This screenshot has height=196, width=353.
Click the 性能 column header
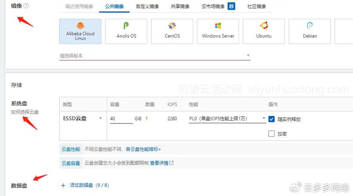click(x=194, y=104)
